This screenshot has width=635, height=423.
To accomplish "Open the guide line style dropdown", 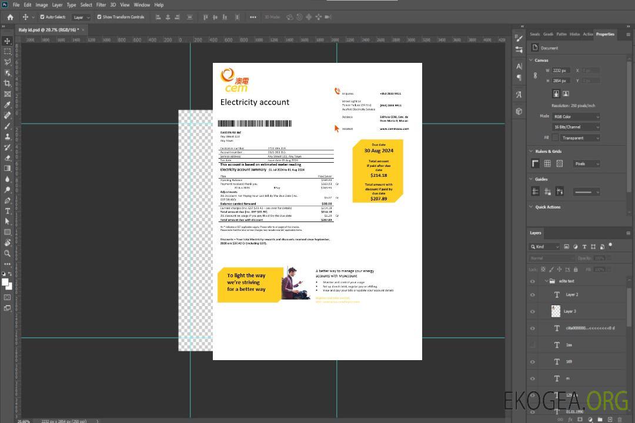I will 586,192.
